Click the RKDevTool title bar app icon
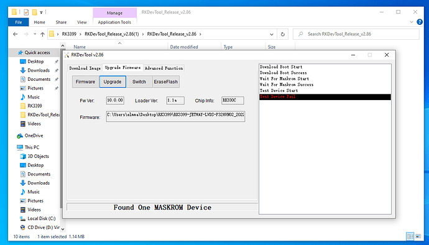The height and width of the screenshot is (245, 429). [x=67, y=55]
